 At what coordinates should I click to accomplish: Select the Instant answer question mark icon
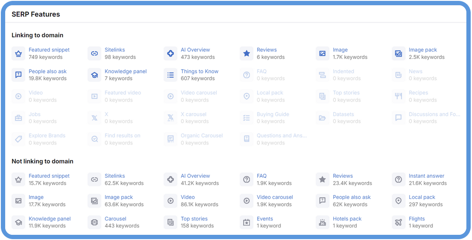(x=399, y=180)
